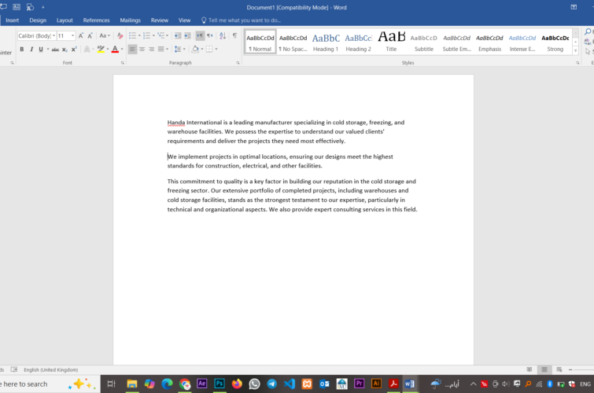Toggle Show/Hide paragraph marks
This screenshot has height=393, width=594.
pos(234,35)
